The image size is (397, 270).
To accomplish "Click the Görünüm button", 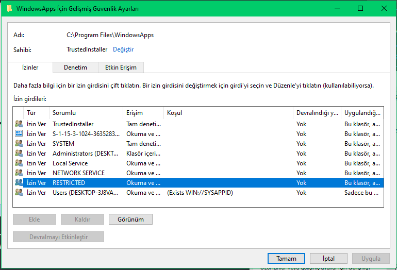I will tap(130, 219).
